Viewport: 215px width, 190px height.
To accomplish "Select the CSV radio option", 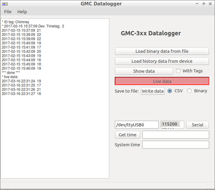I will 170,91.
